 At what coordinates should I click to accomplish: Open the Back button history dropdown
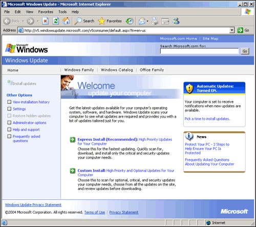(x=23, y=21)
